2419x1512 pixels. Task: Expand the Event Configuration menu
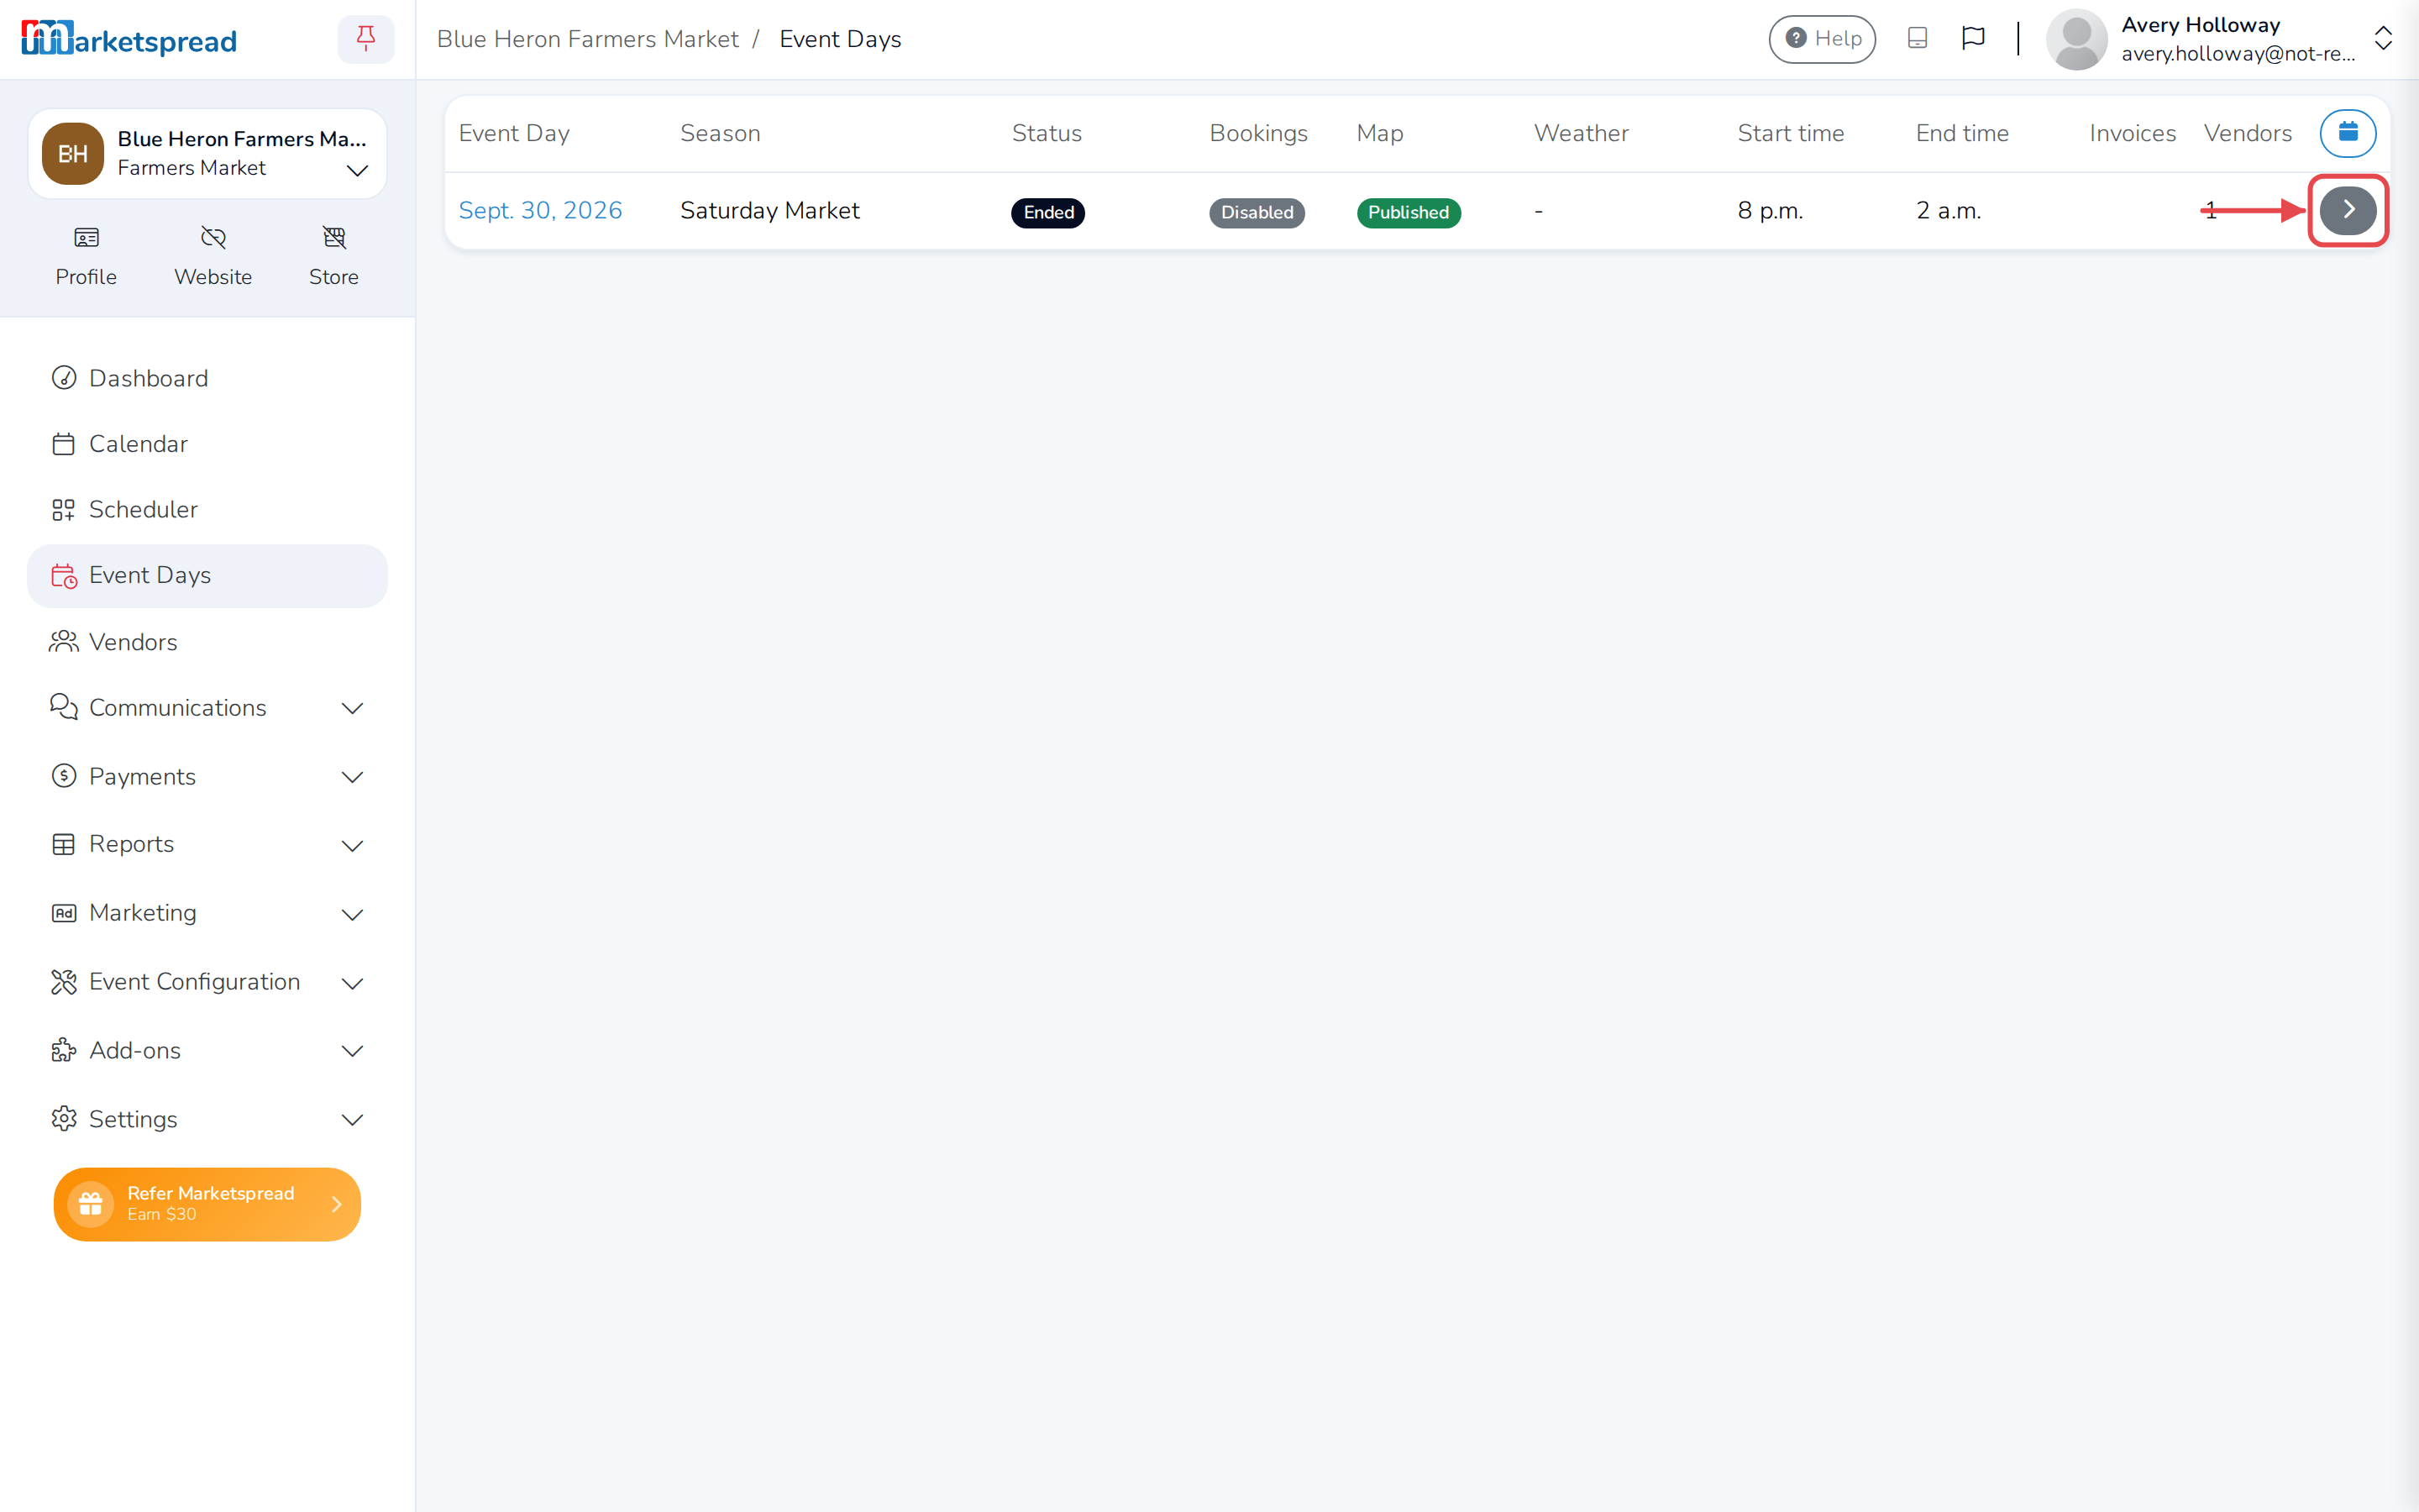pos(207,982)
